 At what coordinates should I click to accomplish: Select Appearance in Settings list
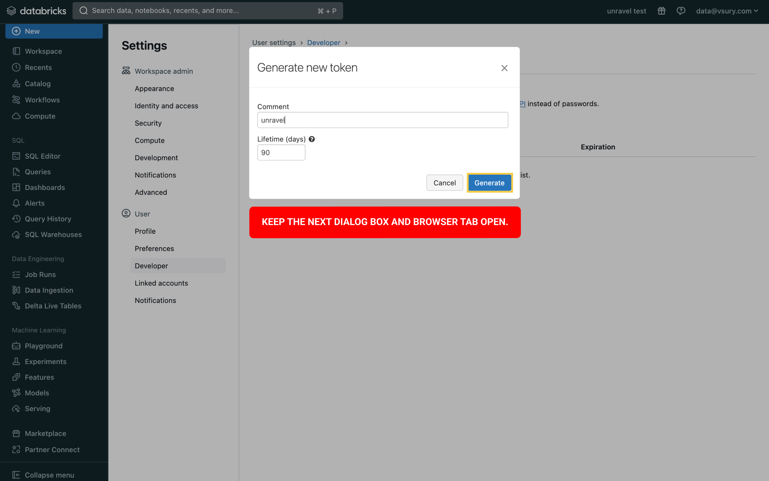pos(154,89)
